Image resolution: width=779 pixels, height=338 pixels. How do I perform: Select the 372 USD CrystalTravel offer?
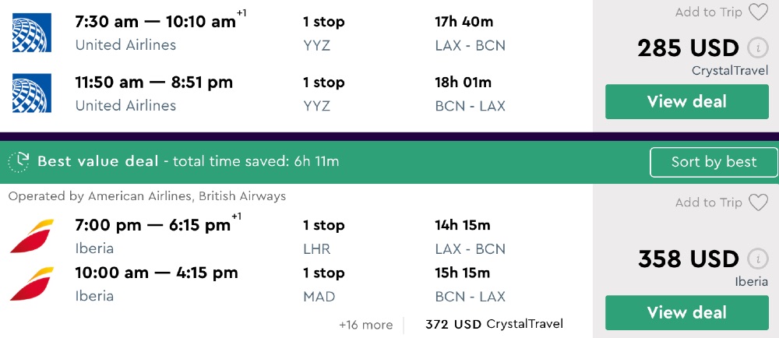494,324
